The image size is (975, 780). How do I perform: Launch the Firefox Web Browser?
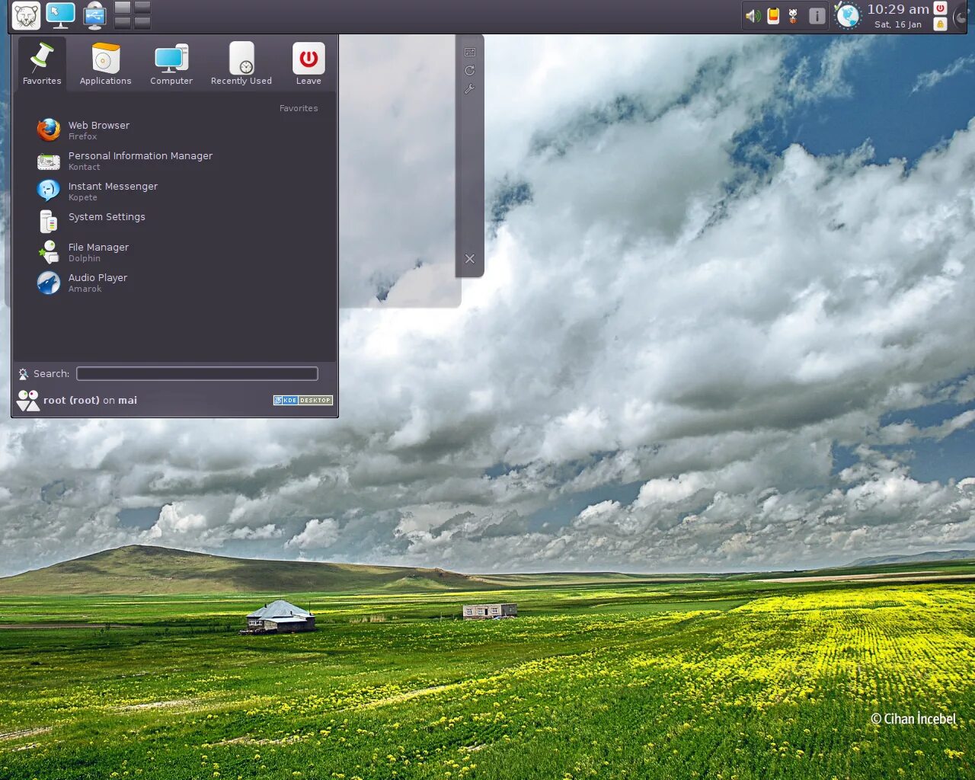click(175, 130)
